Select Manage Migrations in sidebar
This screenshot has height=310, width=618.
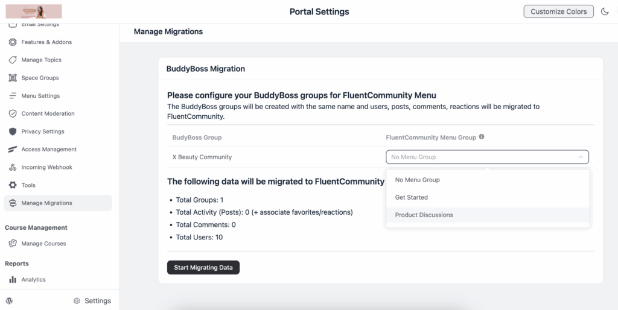click(58, 203)
